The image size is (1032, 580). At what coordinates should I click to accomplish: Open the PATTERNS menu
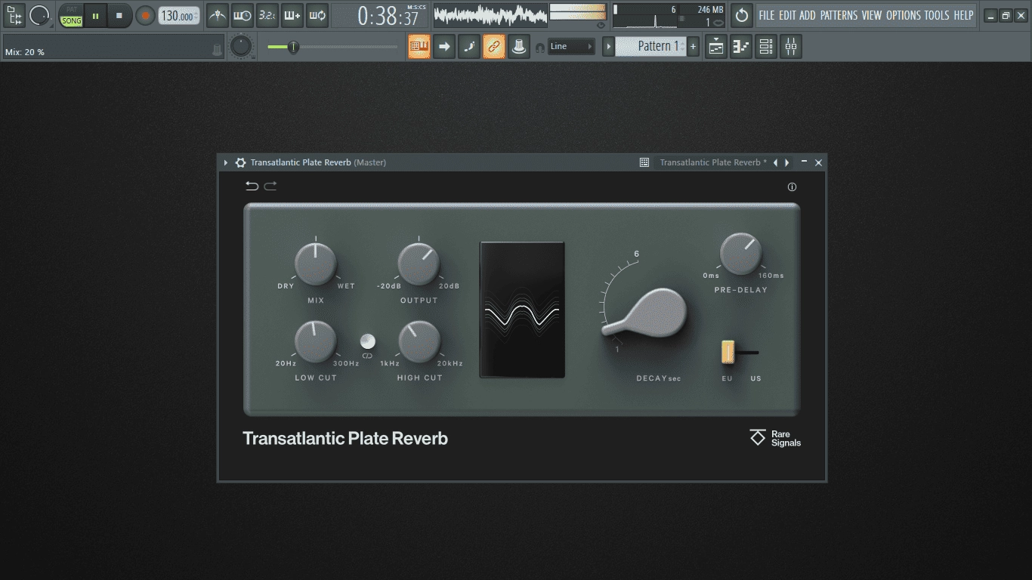pyautogui.click(x=839, y=15)
